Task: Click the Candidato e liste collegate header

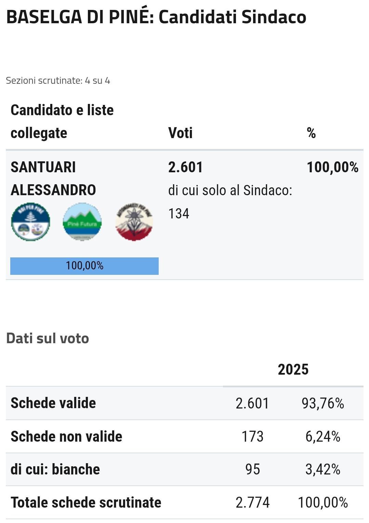Action: tap(62, 121)
